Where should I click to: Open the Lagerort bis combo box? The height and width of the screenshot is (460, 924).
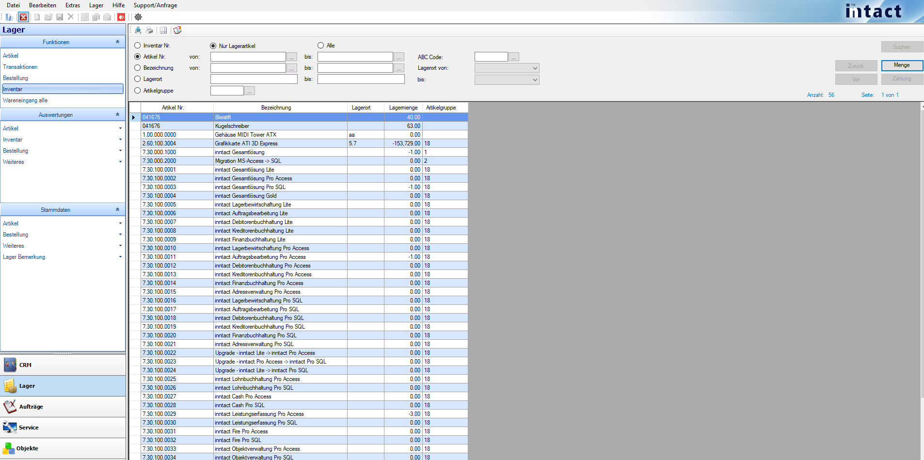507,79
